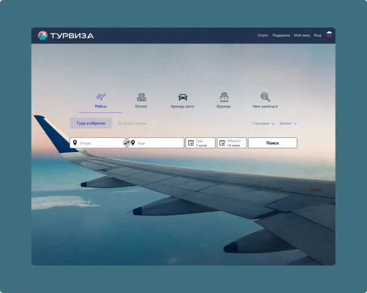The height and width of the screenshot is (293, 367).
Task: Select the car rental icon
Action: [x=183, y=97]
